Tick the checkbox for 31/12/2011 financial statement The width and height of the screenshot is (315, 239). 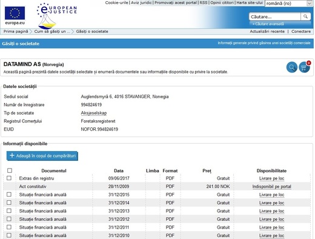[9, 227]
